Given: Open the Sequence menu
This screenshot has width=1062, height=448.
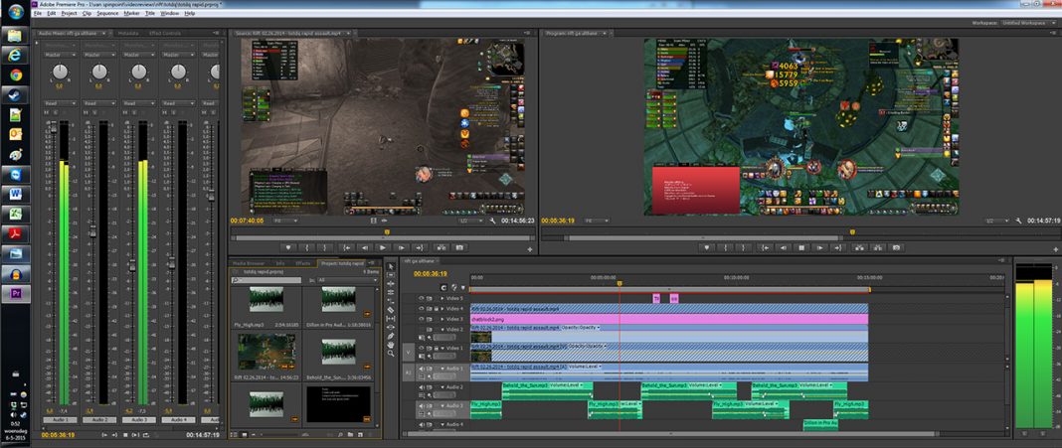Looking at the screenshot, I should click(x=107, y=13).
